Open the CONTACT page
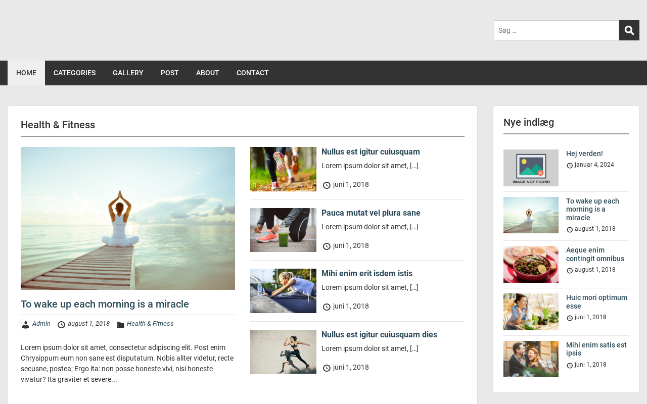The width and height of the screenshot is (647, 404). coord(253,73)
